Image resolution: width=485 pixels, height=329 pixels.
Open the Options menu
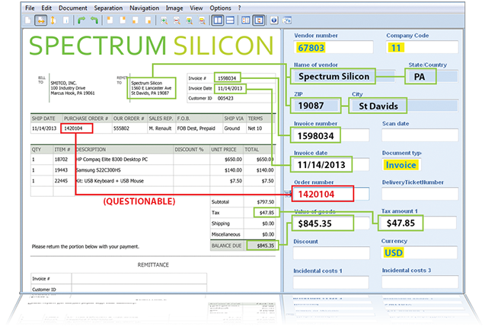(x=220, y=8)
